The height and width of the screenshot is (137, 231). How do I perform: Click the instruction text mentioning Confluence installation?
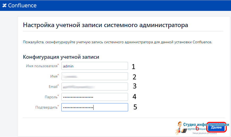click(x=117, y=42)
